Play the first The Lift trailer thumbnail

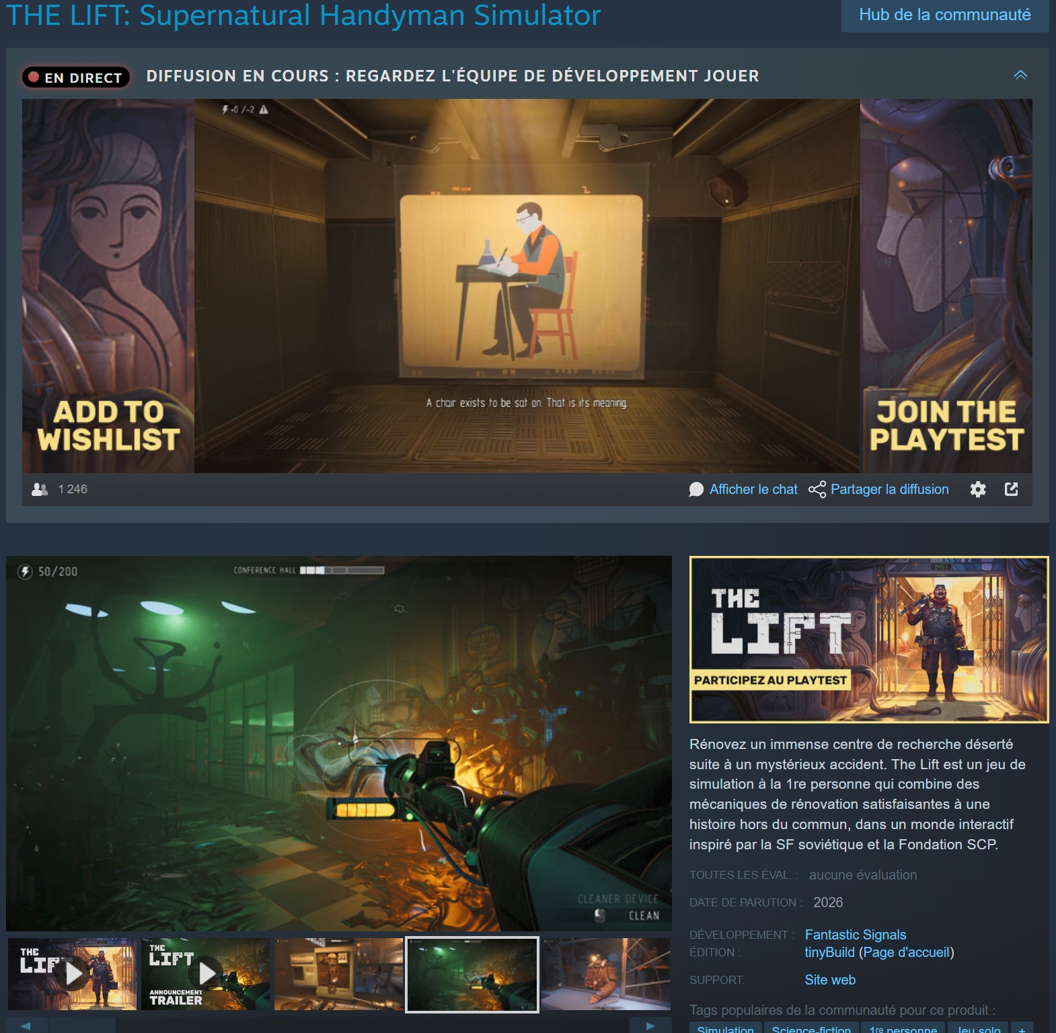pos(72,974)
